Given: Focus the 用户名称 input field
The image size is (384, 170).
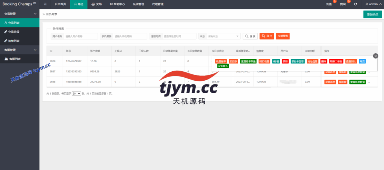Looking at the screenshot, I should tap(81, 36).
